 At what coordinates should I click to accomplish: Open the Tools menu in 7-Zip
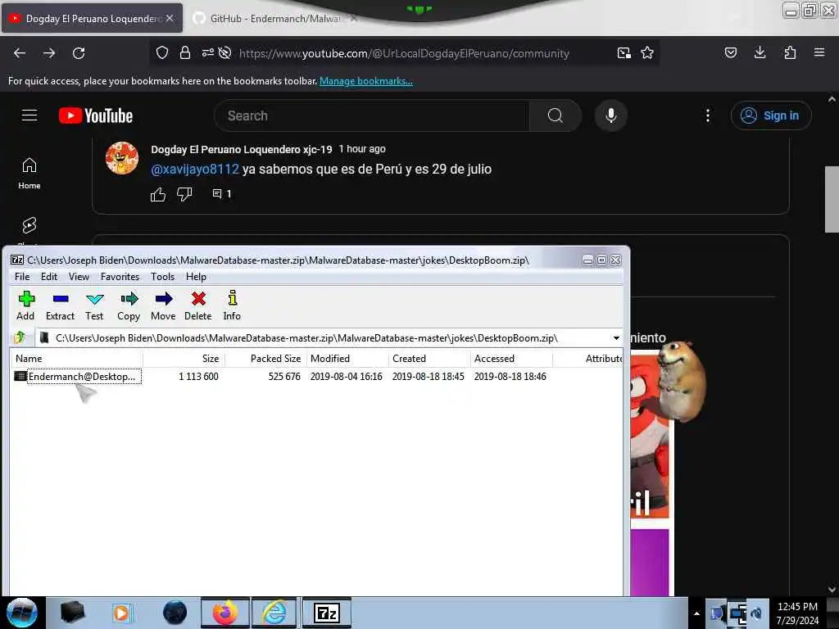[x=163, y=277]
